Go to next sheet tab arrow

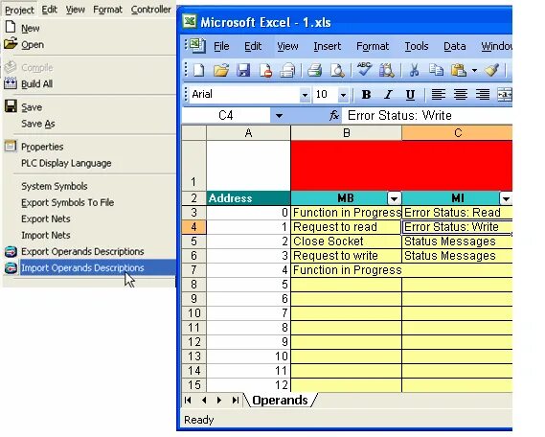point(219,401)
